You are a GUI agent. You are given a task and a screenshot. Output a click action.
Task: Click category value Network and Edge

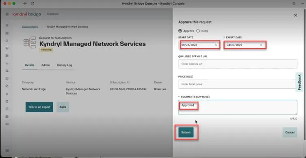pyautogui.click(x=34, y=89)
